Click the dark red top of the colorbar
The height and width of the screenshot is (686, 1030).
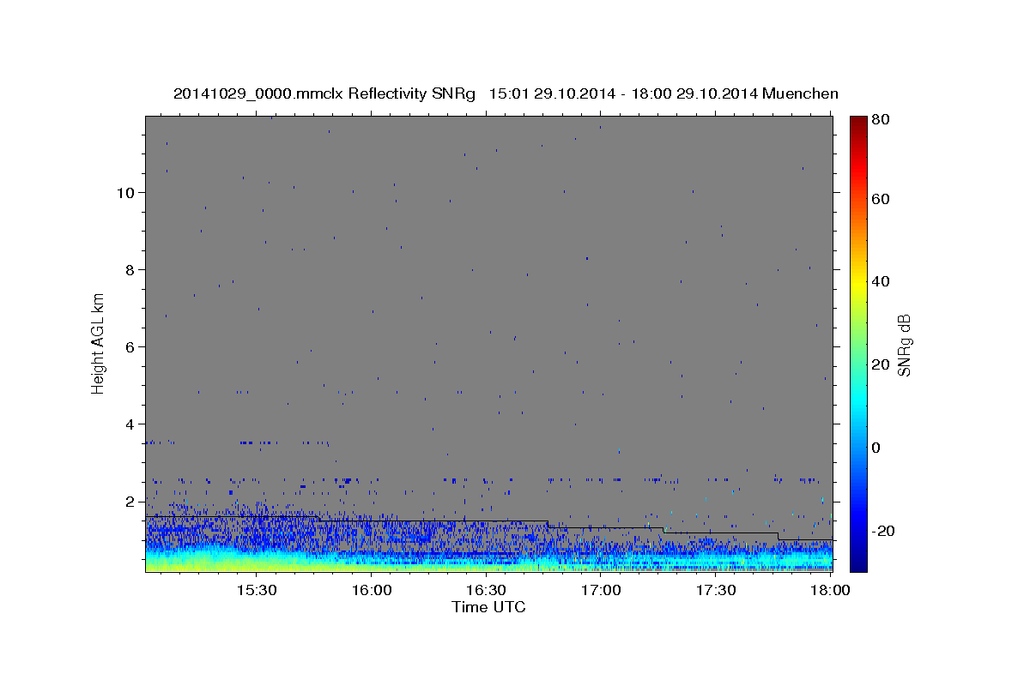point(857,122)
